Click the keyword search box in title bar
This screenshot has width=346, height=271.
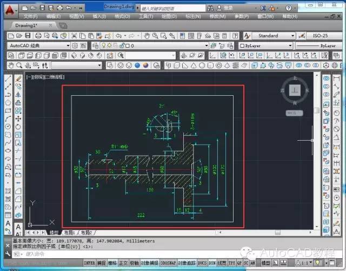coord(173,9)
